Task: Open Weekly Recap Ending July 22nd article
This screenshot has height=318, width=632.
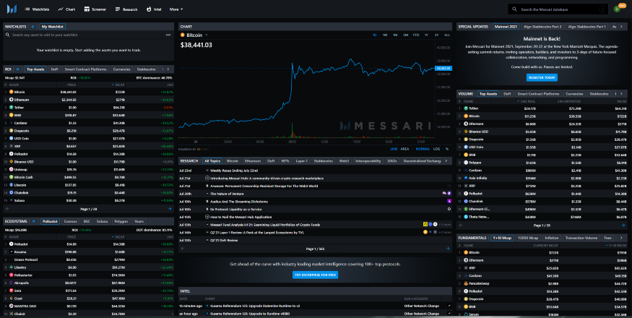Action: 234,171
